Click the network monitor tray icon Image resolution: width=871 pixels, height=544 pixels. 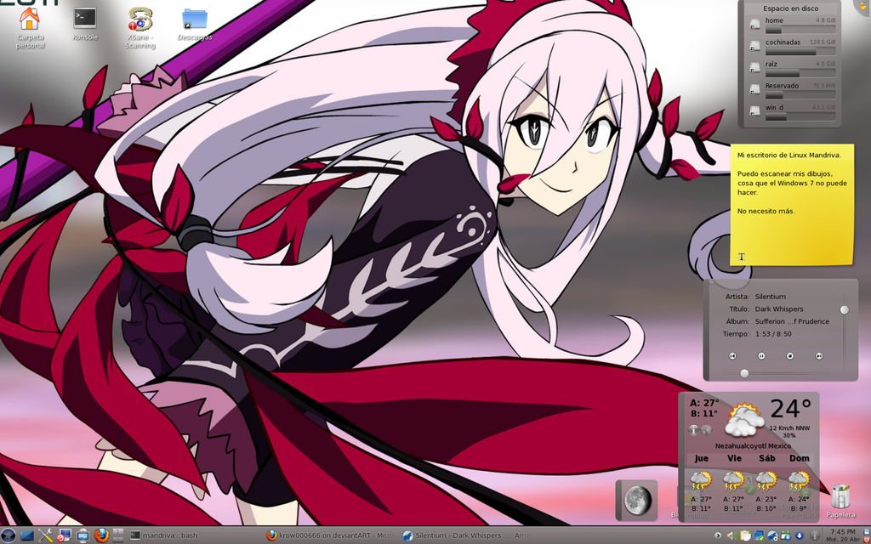[x=759, y=535]
